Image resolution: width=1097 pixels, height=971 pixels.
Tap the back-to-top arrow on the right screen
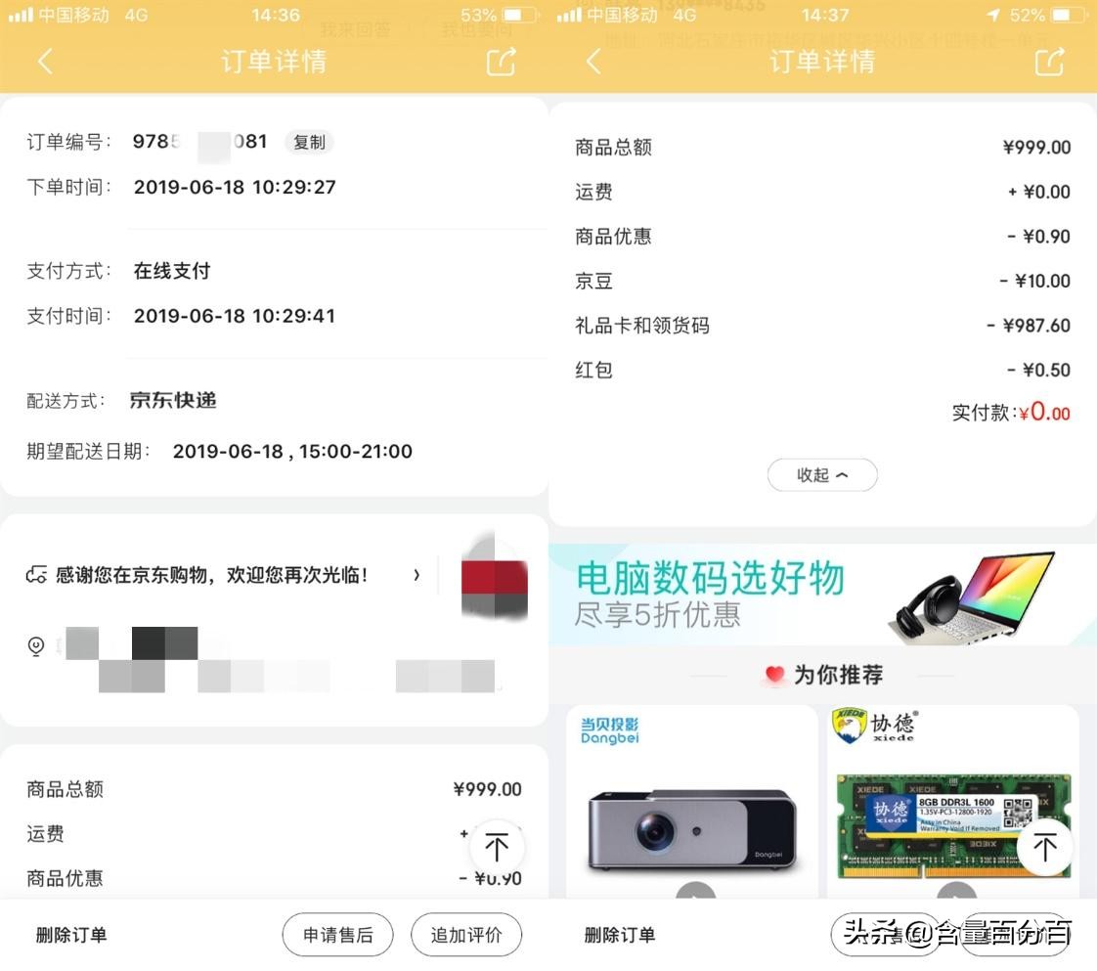[1045, 848]
